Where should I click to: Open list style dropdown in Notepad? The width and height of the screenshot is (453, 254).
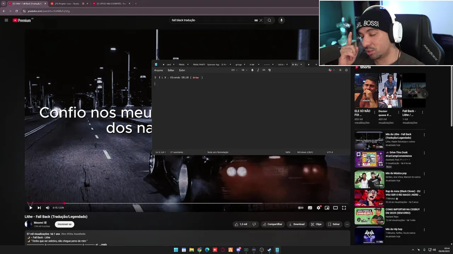[244, 70]
